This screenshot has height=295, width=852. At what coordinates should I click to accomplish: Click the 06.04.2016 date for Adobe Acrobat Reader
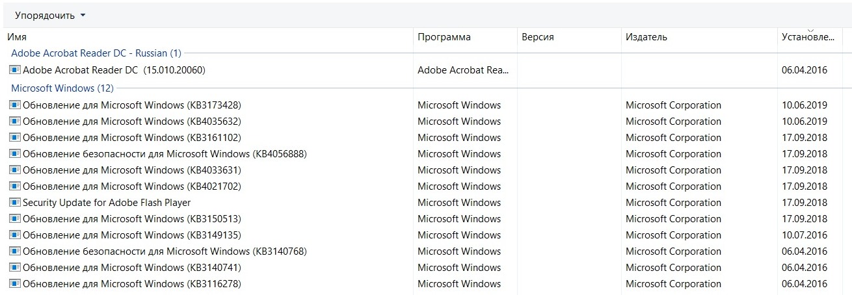click(x=805, y=70)
